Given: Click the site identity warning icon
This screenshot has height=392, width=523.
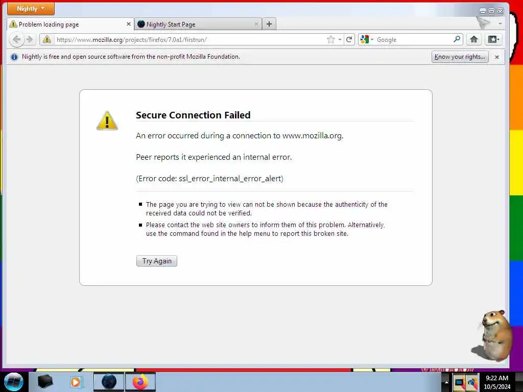Looking at the screenshot, I should [47, 40].
